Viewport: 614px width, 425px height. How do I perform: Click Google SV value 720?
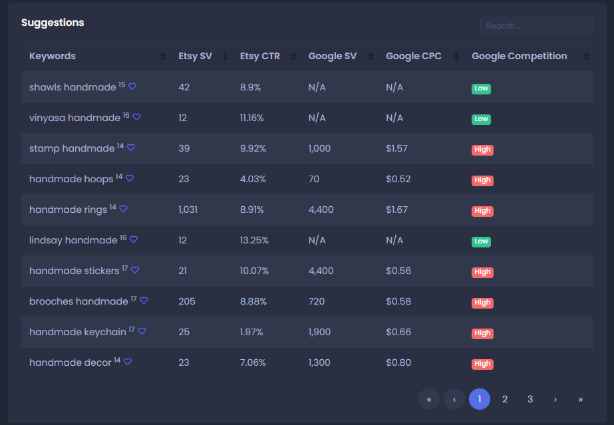[317, 301]
